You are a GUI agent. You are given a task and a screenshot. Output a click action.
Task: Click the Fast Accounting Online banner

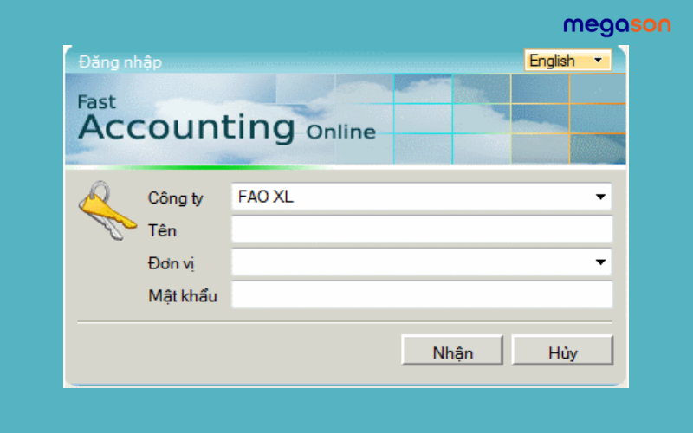pyautogui.click(x=345, y=120)
